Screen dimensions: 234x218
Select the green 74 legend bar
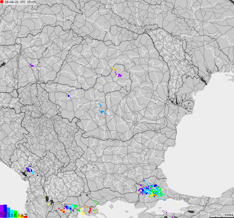(15, 214)
